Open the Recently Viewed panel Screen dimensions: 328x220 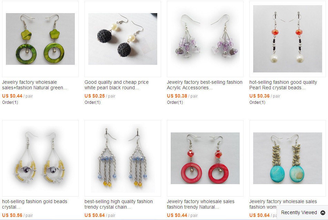click(x=302, y=212)
